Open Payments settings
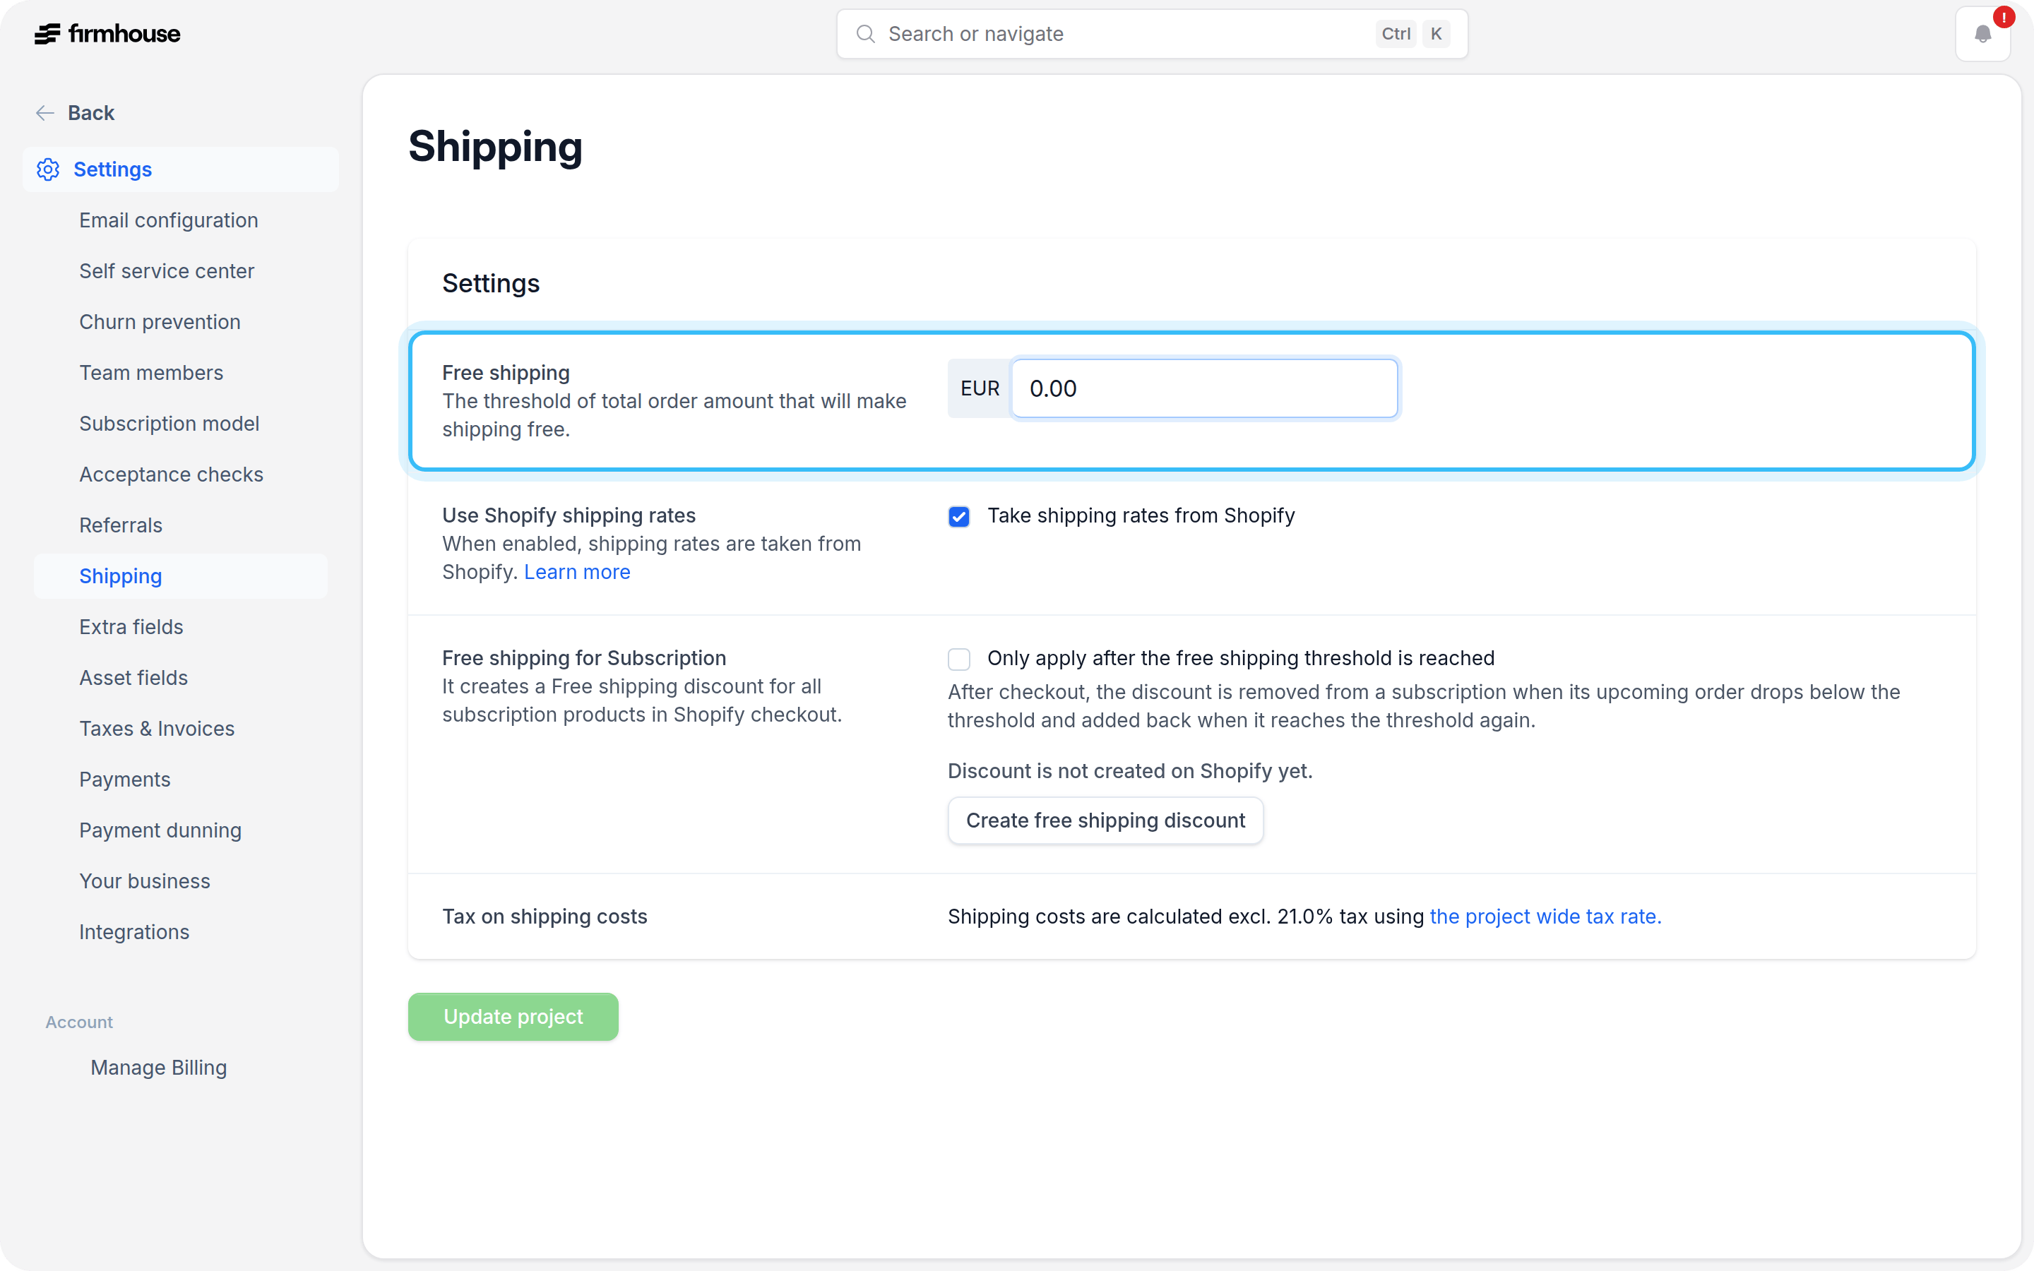The width and height of the screenshot is (2034, 1271). [125, 780]
